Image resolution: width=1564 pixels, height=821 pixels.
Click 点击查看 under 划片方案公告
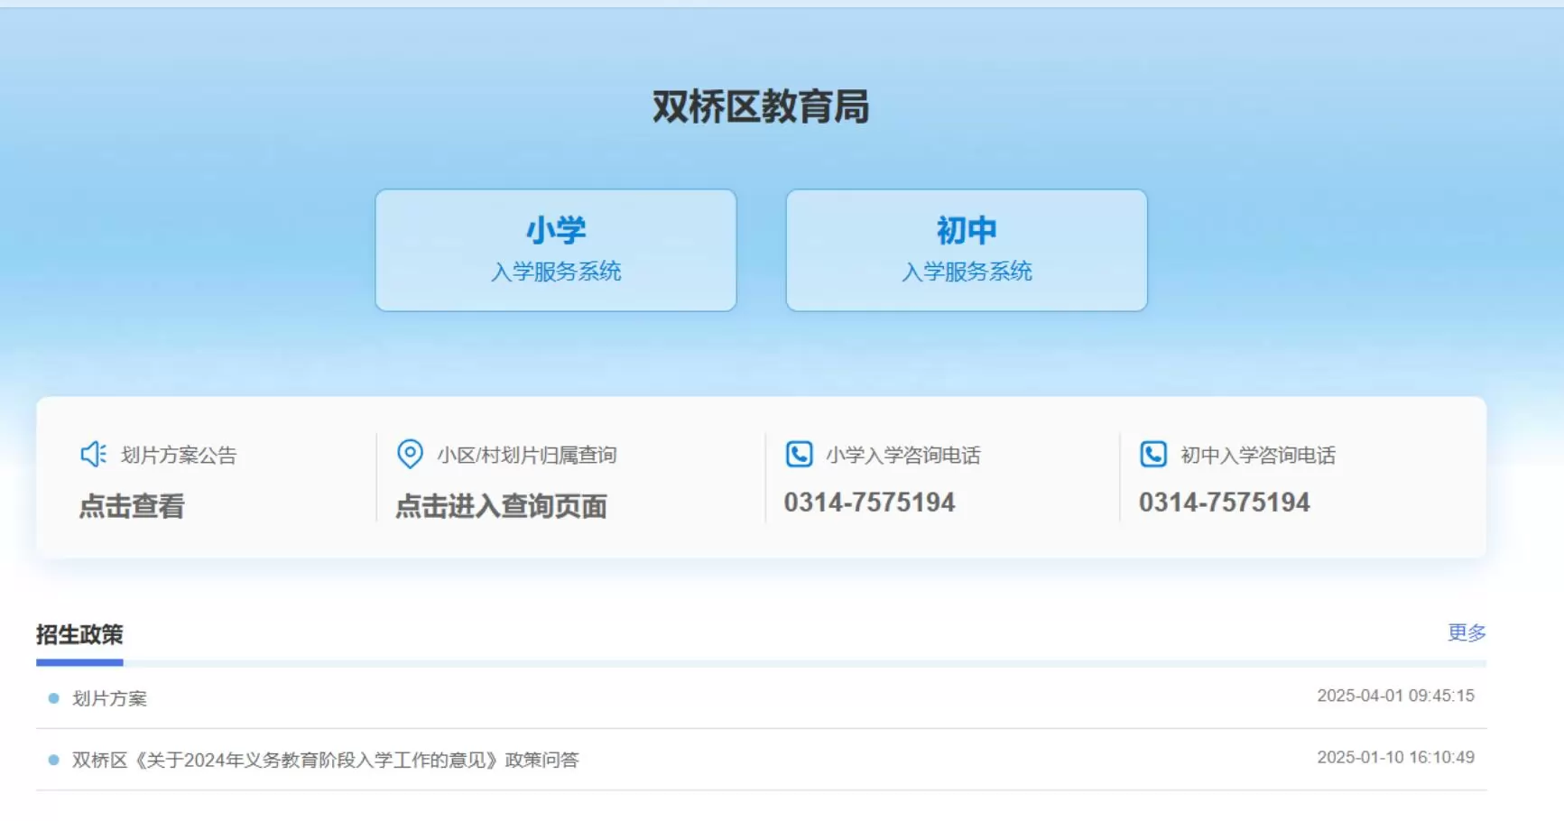click(132, 506)
